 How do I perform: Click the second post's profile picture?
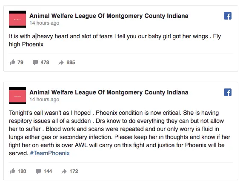coord(17,96)
